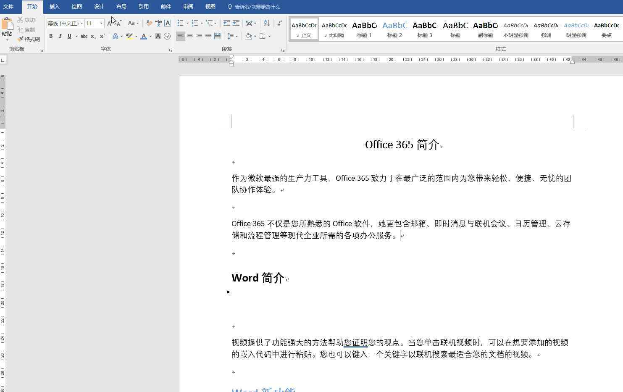Clear all formatting with the eraser icon
The width and height of the screenshot is (623, 392).
149,23
